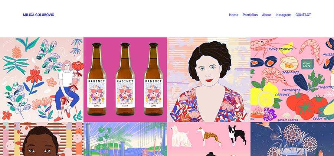Click the white Afghan hound drawing
Viewport: 334px width, 156px height.
tap(180, 136)
